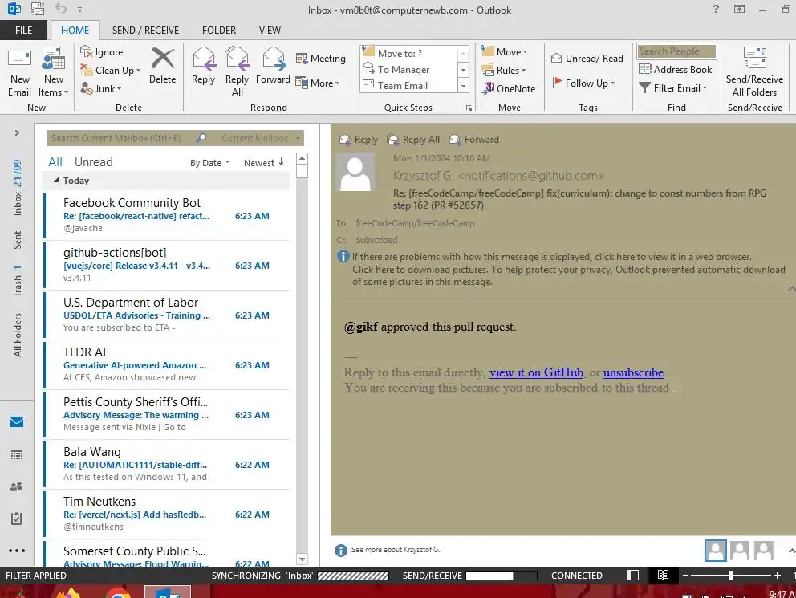This screenshot has height=598, width=796.
Task: Open the By Date arrangement dropdown
Action: pos(209,163)
